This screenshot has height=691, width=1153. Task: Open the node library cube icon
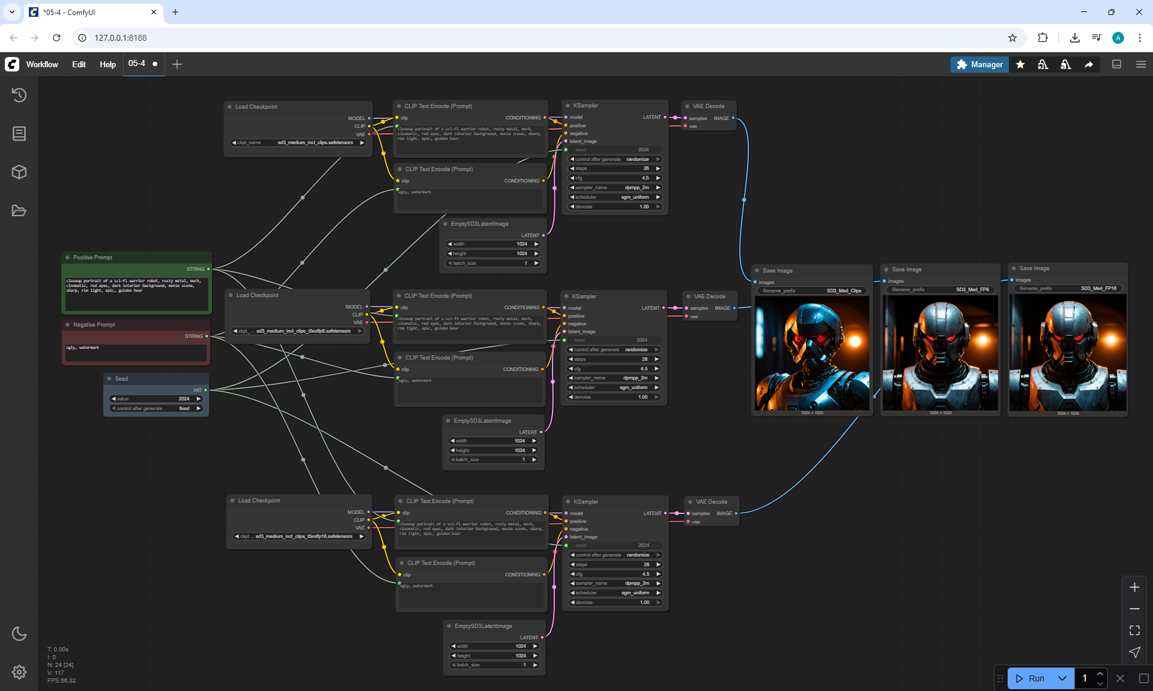tap(19, 172)
